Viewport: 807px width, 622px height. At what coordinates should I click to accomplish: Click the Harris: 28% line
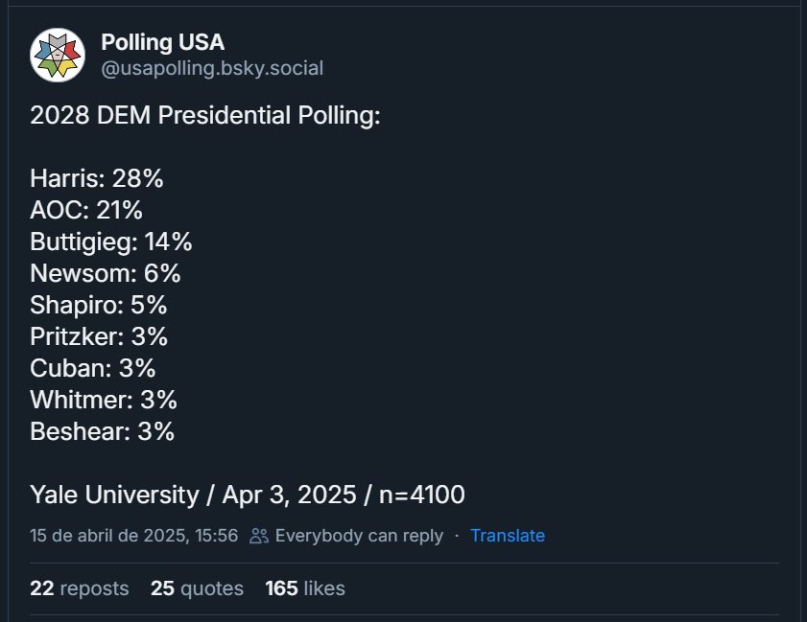pyautogui.click(x=97, y=178)
